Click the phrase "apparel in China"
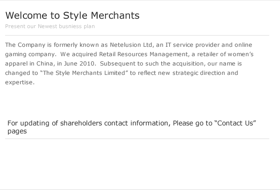This screenshot has width=280, height=190. click(29, 64)
